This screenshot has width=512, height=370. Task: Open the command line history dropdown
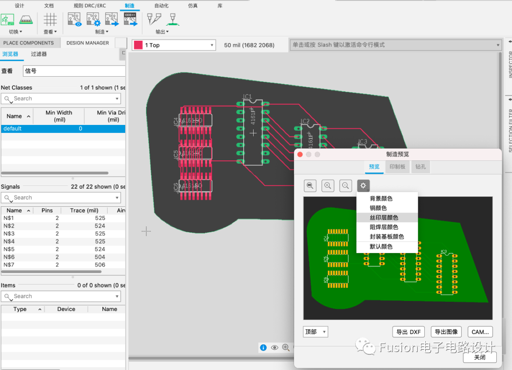(x=498, y=45)
